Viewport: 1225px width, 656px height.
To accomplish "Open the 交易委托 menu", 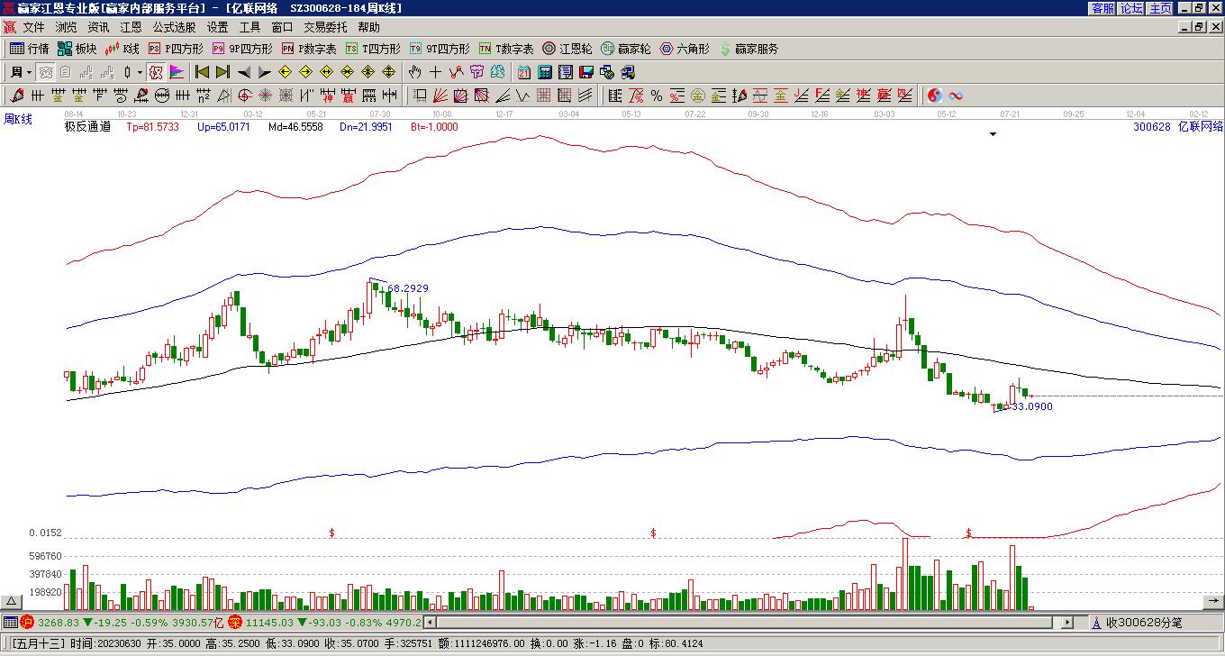I will pyautogui.click(x=326, y=27).
